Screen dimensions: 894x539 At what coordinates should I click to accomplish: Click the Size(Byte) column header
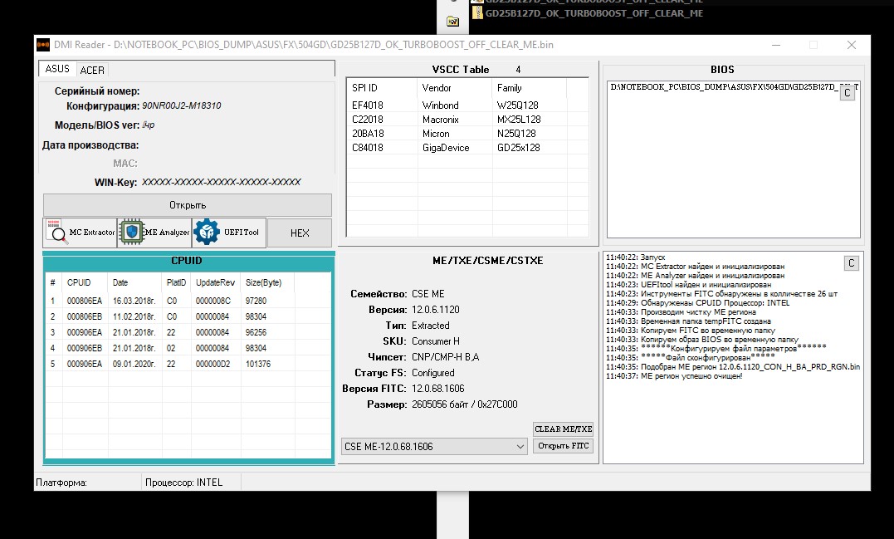click(266, 283)
